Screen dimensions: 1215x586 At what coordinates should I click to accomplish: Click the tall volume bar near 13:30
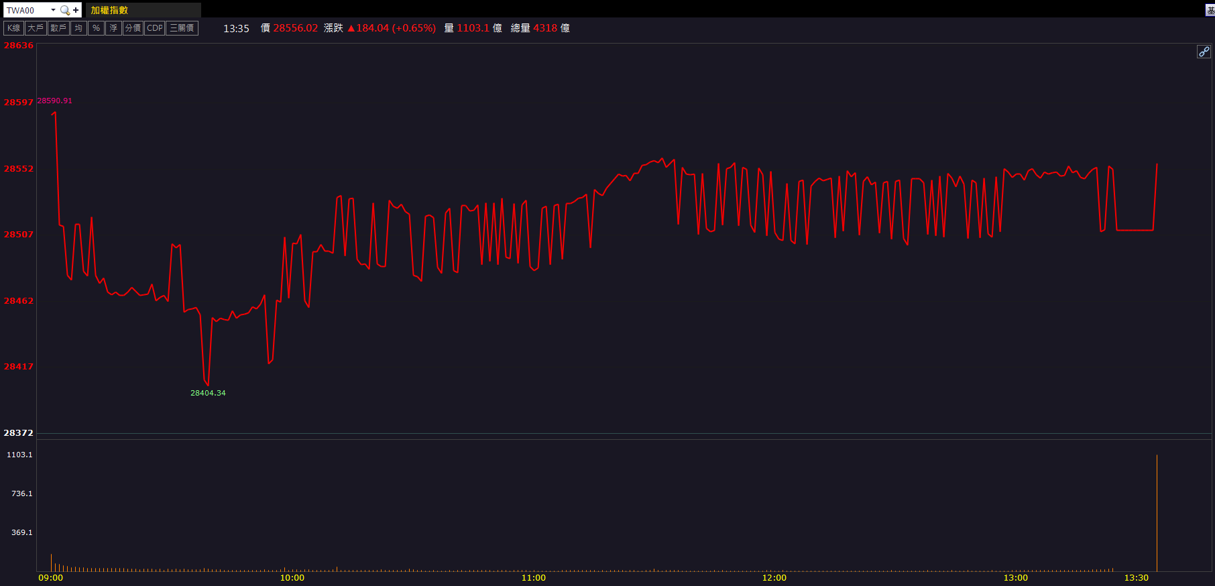pyautogui.click(x=1157, y=513)
